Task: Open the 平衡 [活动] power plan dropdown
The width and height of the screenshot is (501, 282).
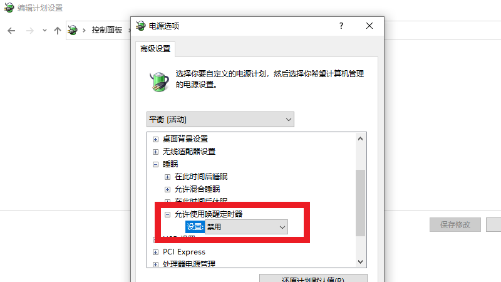Action: pyautogui.click(x=220, y=120)
